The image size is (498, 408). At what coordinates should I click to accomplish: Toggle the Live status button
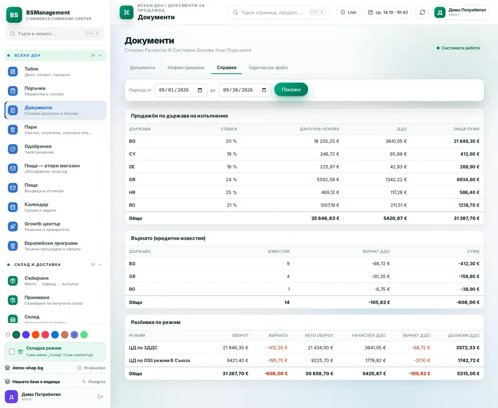coord(348,12)
